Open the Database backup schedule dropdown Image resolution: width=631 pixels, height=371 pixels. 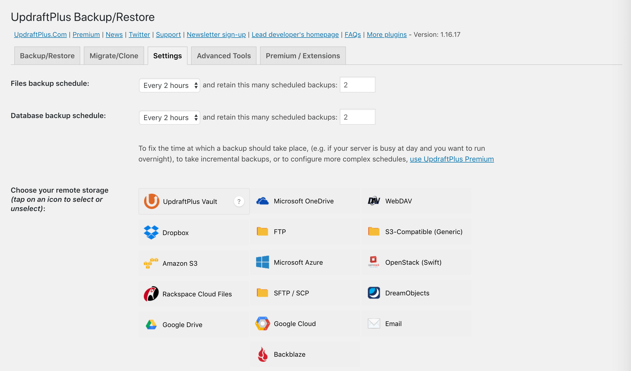point(170,118)
